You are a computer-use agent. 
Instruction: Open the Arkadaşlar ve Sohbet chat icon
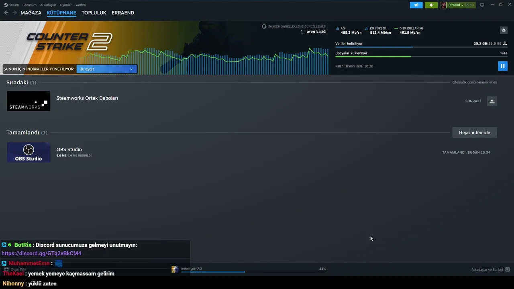tap(508, 270)
